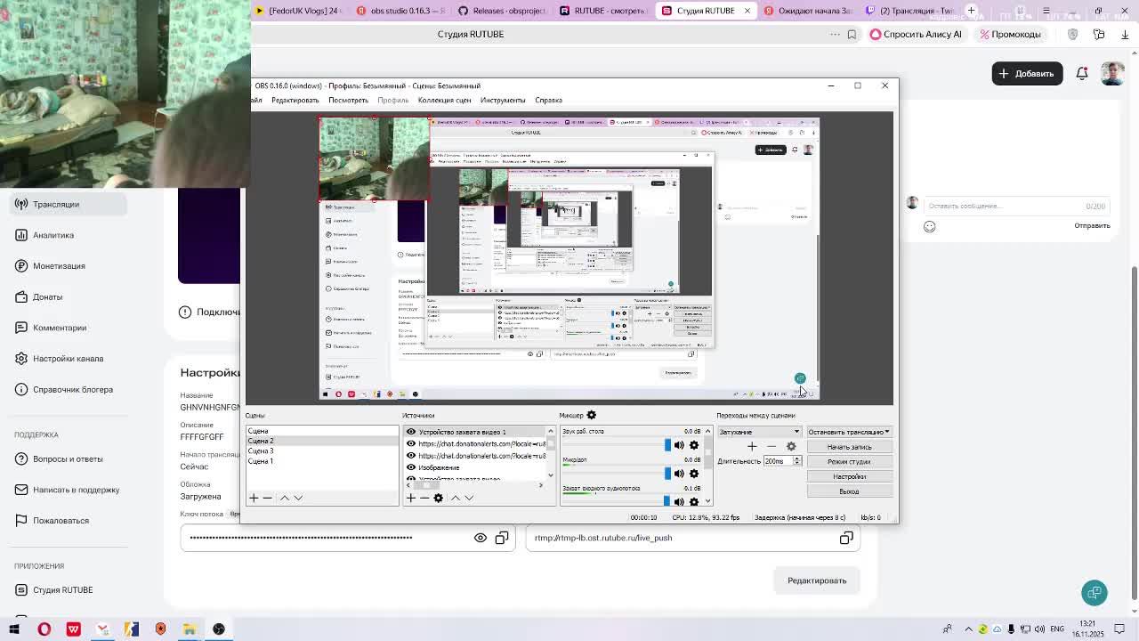Open settings gear for Микрофон channel
This screenshot has width=1139, height=641.
tap(694, 473)
